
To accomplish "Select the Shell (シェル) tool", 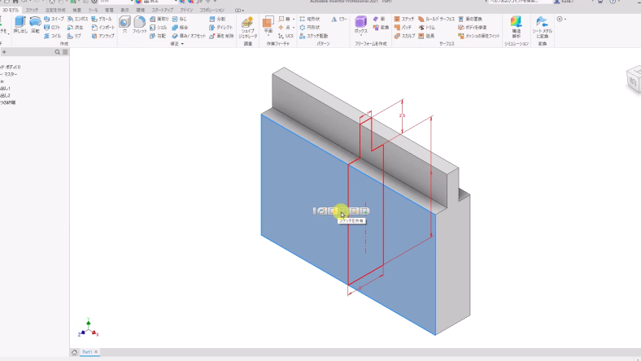I will [158, 27].
